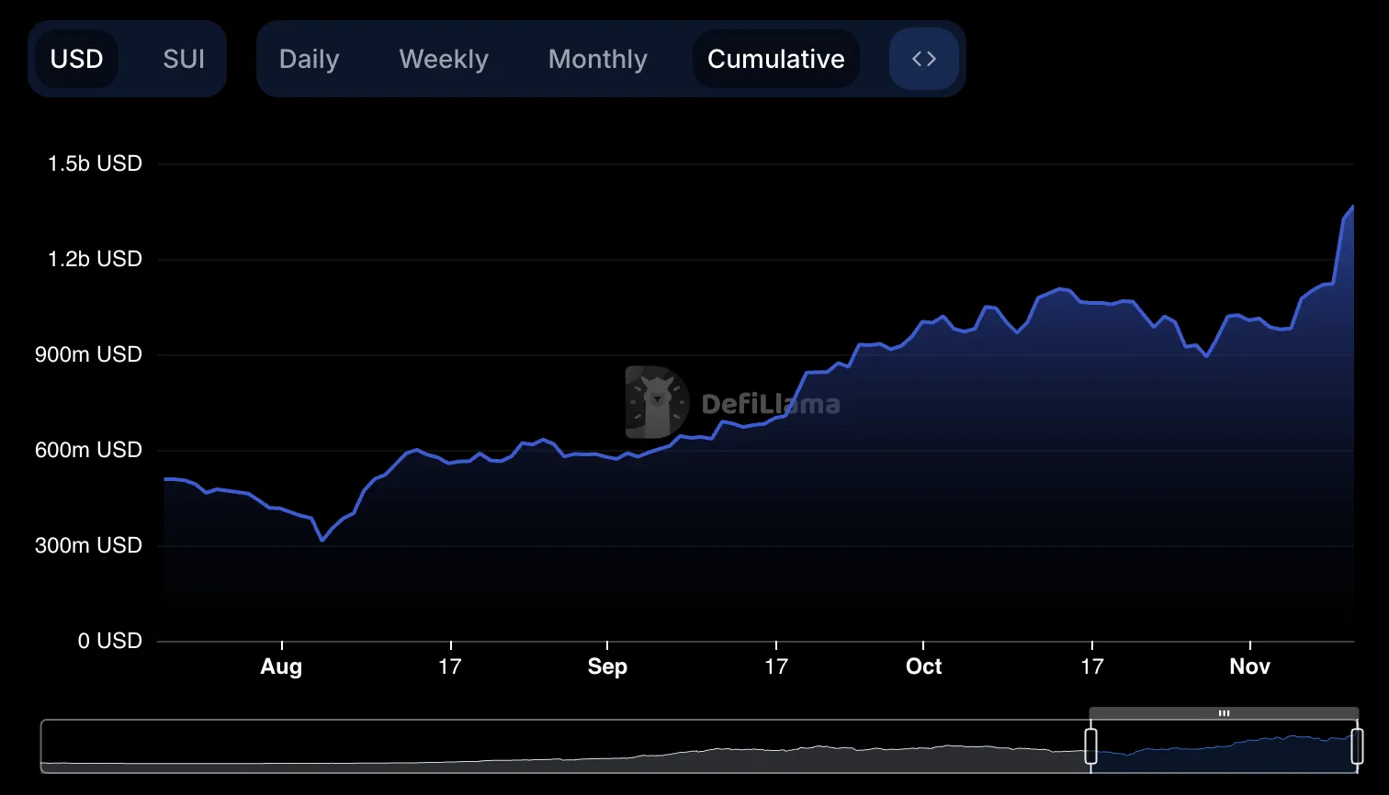Click the Oct date label
This screenshot has height=795, width=1389.
(x=923, y=666)
